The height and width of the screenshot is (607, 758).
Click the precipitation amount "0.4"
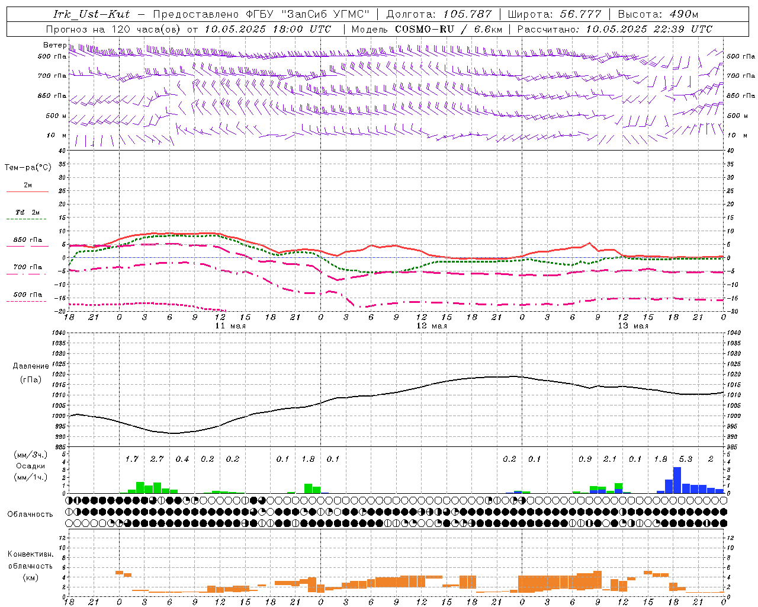(182, 459)
